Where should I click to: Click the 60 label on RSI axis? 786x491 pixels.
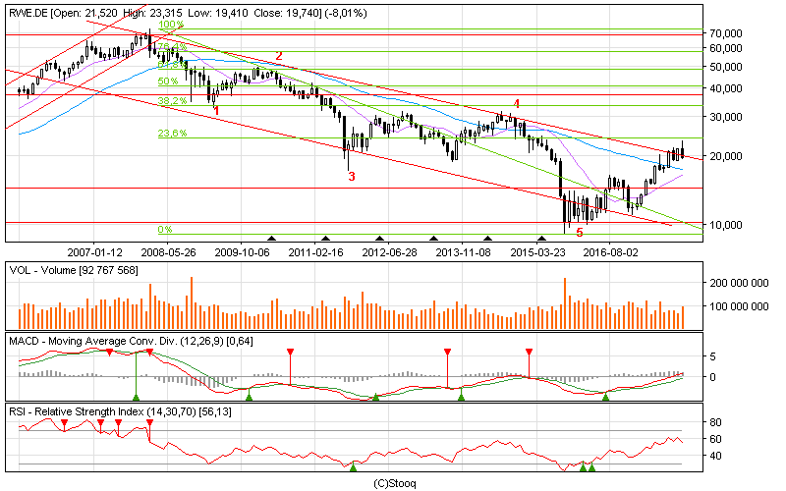point(716,439)
